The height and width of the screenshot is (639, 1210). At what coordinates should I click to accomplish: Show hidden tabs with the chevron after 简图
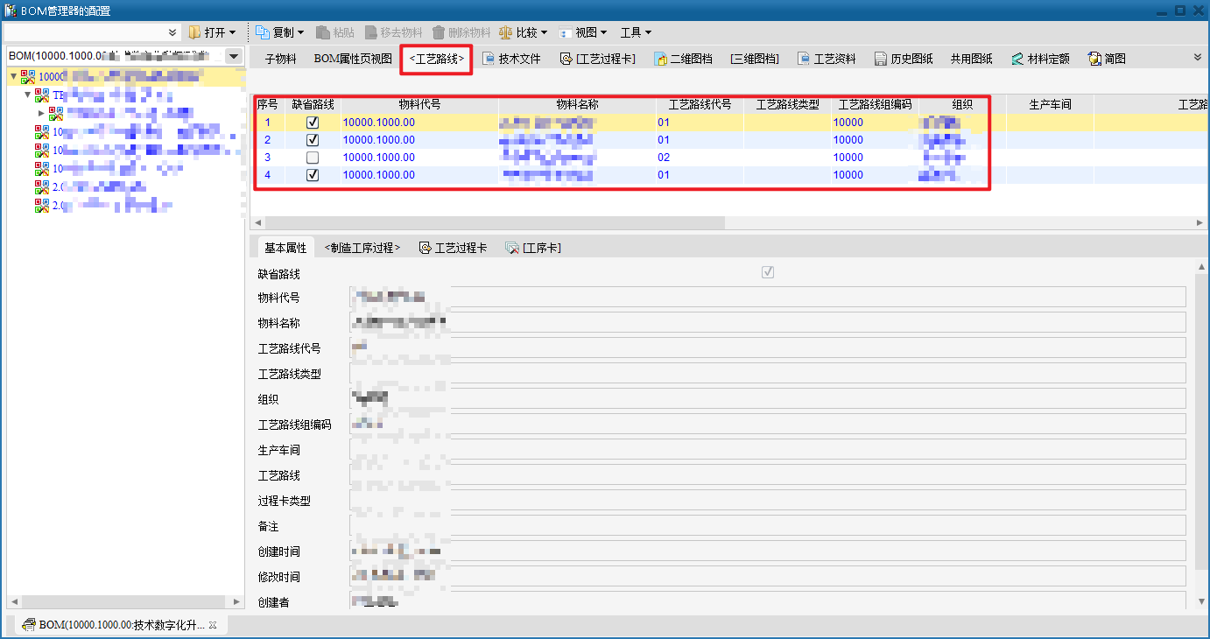(x=1198, y=57)
